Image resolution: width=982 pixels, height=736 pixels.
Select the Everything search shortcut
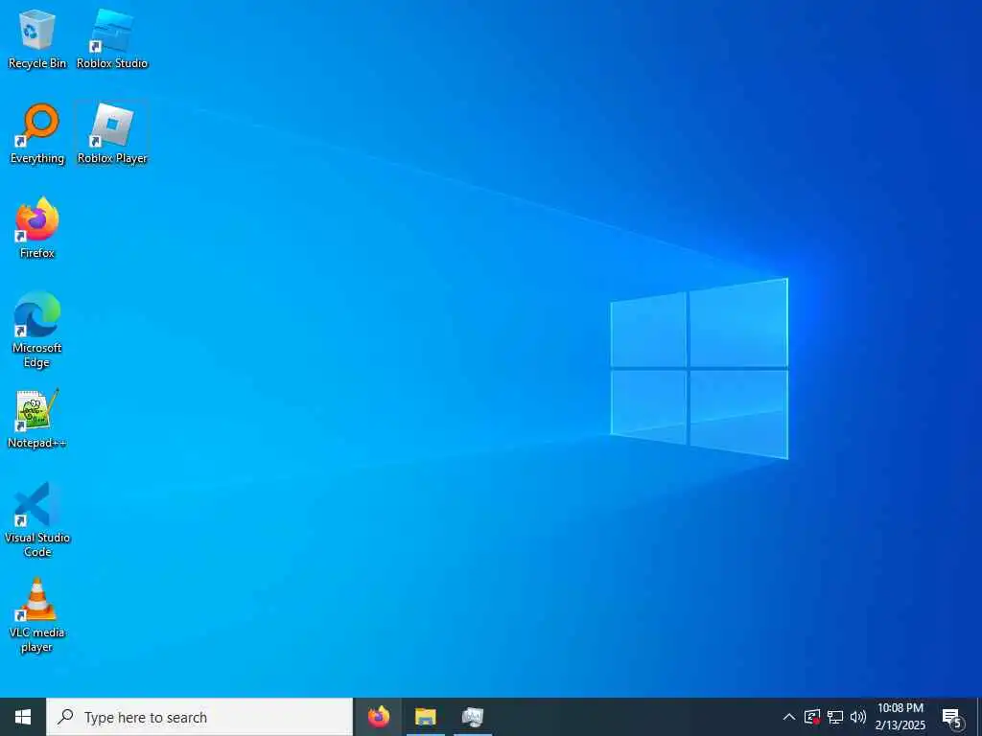click(37, 134)
